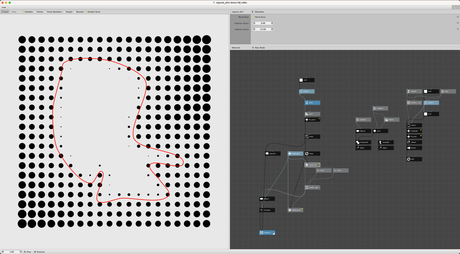Image resolution: width=460 pixels, height=254 pixels.
Task: Select the pick1 node
Action: click(x=312, y=103)
